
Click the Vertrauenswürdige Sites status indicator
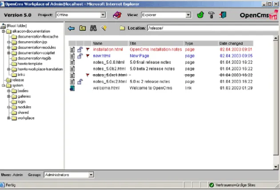click(233, 185)
